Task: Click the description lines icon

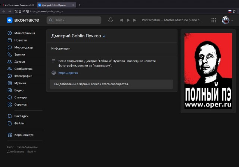Action: (53, 61)
